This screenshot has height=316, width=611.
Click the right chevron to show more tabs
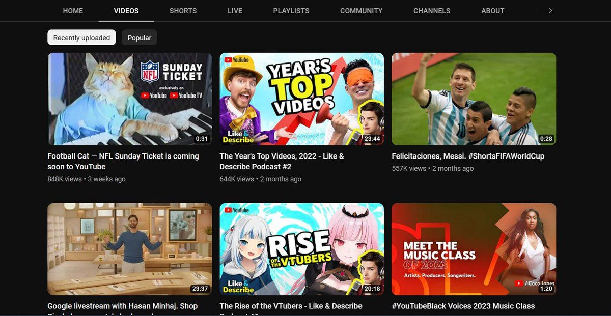point(550,11)
